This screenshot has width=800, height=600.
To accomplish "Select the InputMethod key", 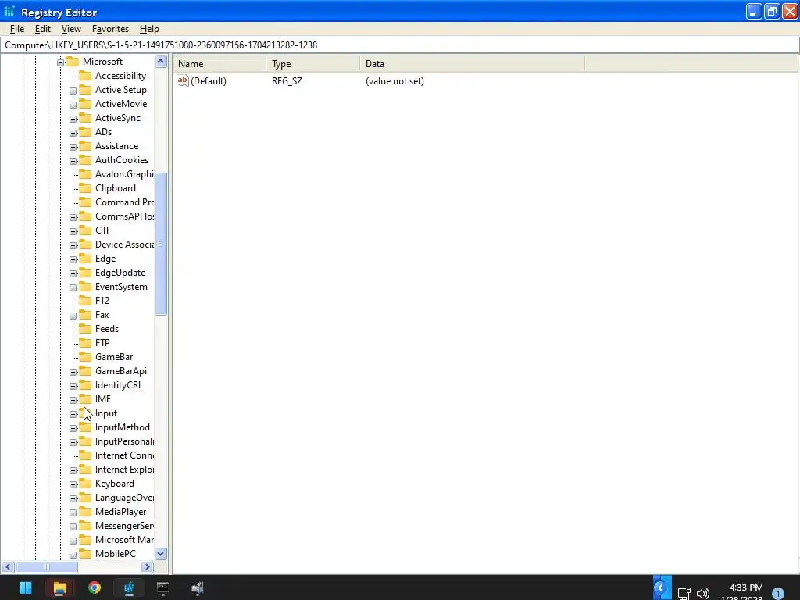I will (x=123, y=427).
